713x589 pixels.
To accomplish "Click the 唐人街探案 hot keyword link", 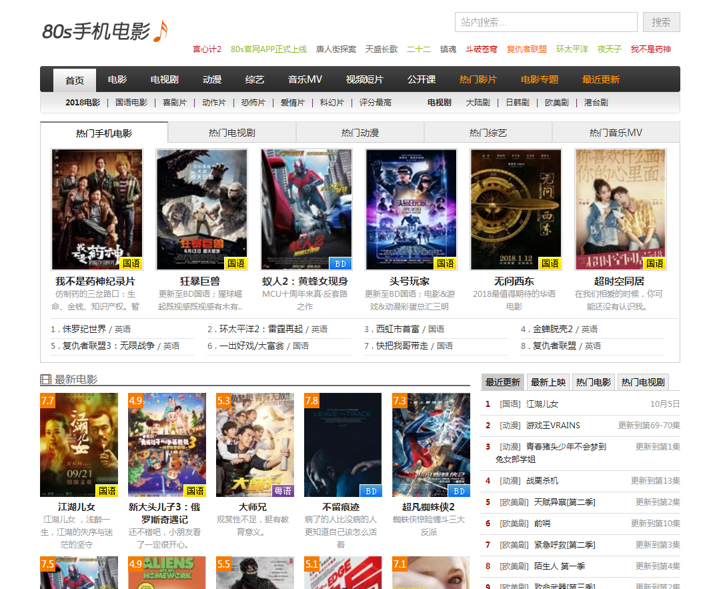I will [336, 49].
